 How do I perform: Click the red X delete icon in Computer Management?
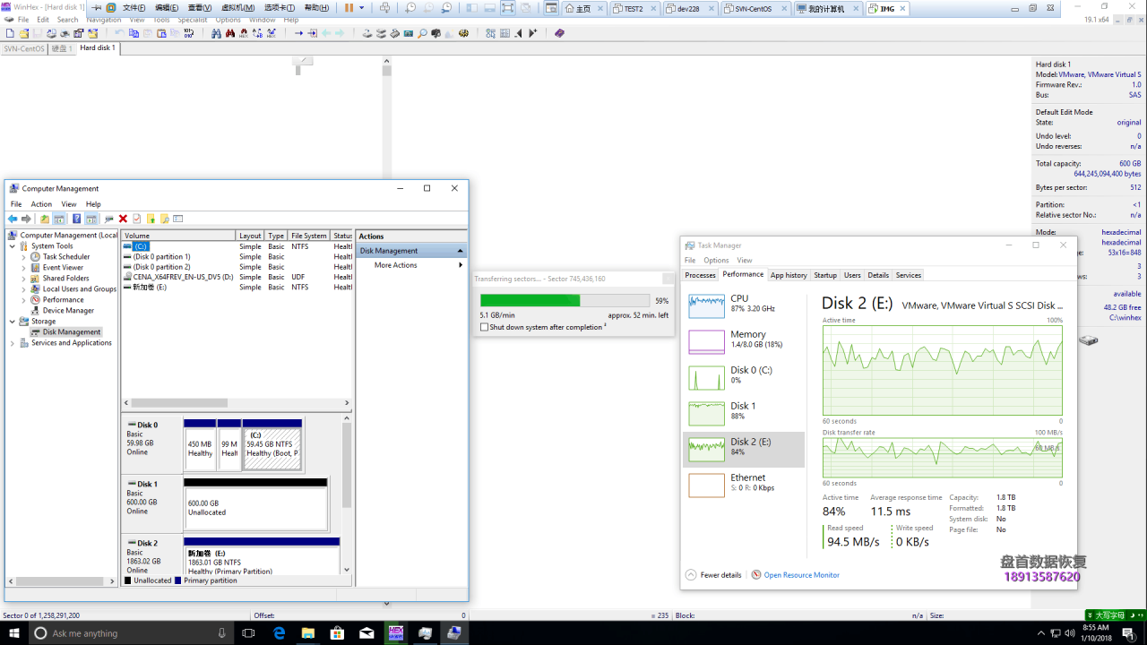tap(123, 219)
